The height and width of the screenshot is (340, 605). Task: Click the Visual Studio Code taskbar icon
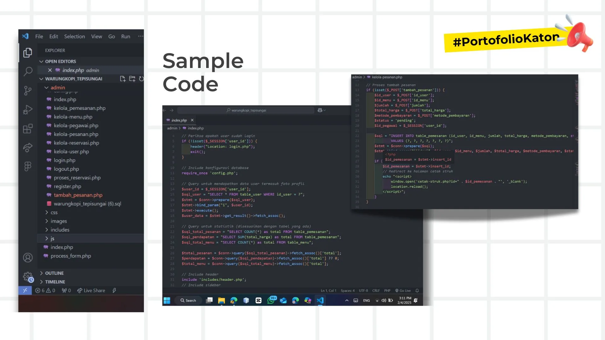(x=320, y=301)
